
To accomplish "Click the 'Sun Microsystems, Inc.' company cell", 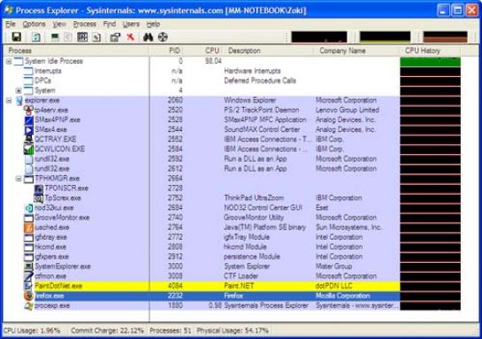I will pos(348,227).
